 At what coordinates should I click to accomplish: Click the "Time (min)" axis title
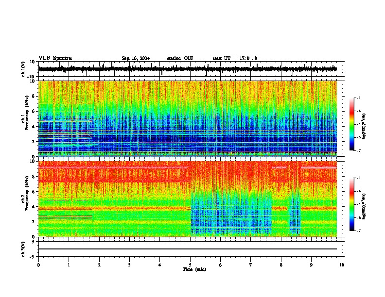pyautogui.click(x=194, y=269)
